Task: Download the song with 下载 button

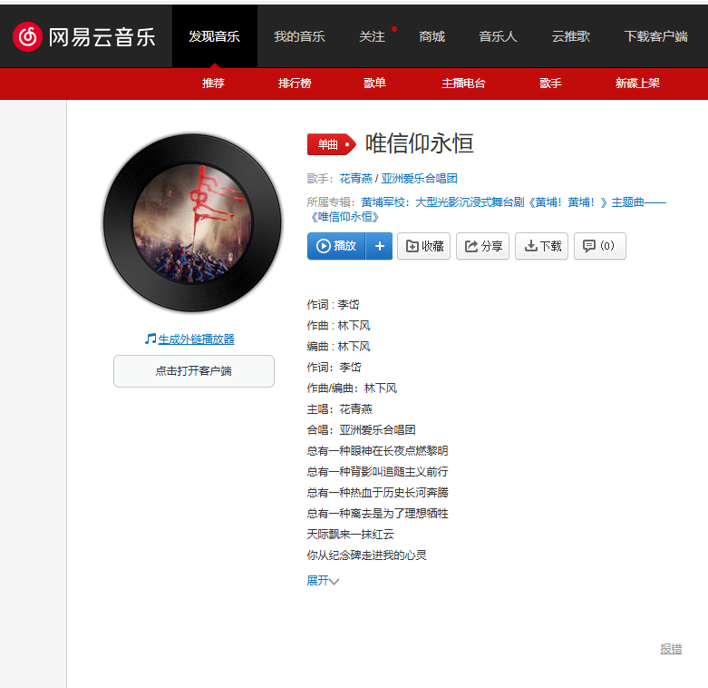Action: pyautogui.click(x=542, y=246)
